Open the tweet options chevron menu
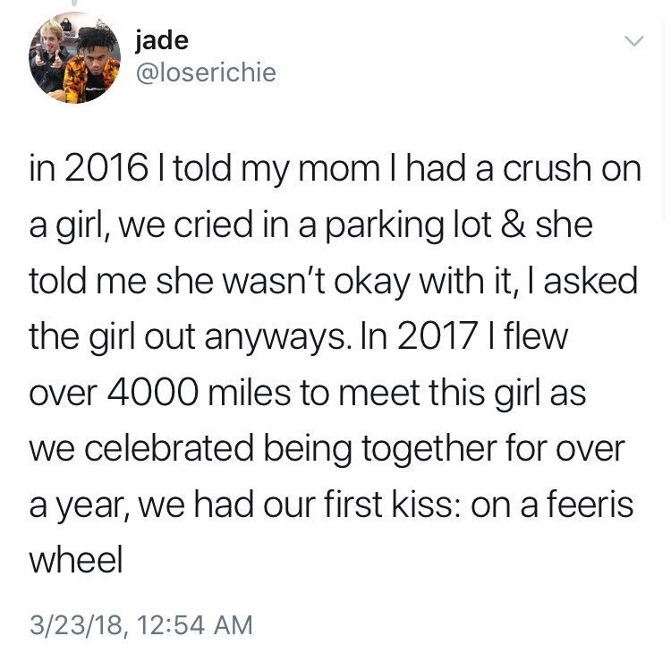Viewport: 671px width, 653px height. 633,41
